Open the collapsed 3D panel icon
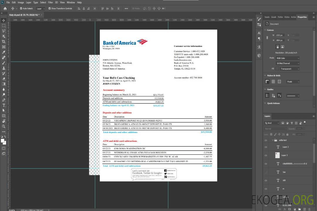Screen dimensions: 317x211 coord(259,55)
